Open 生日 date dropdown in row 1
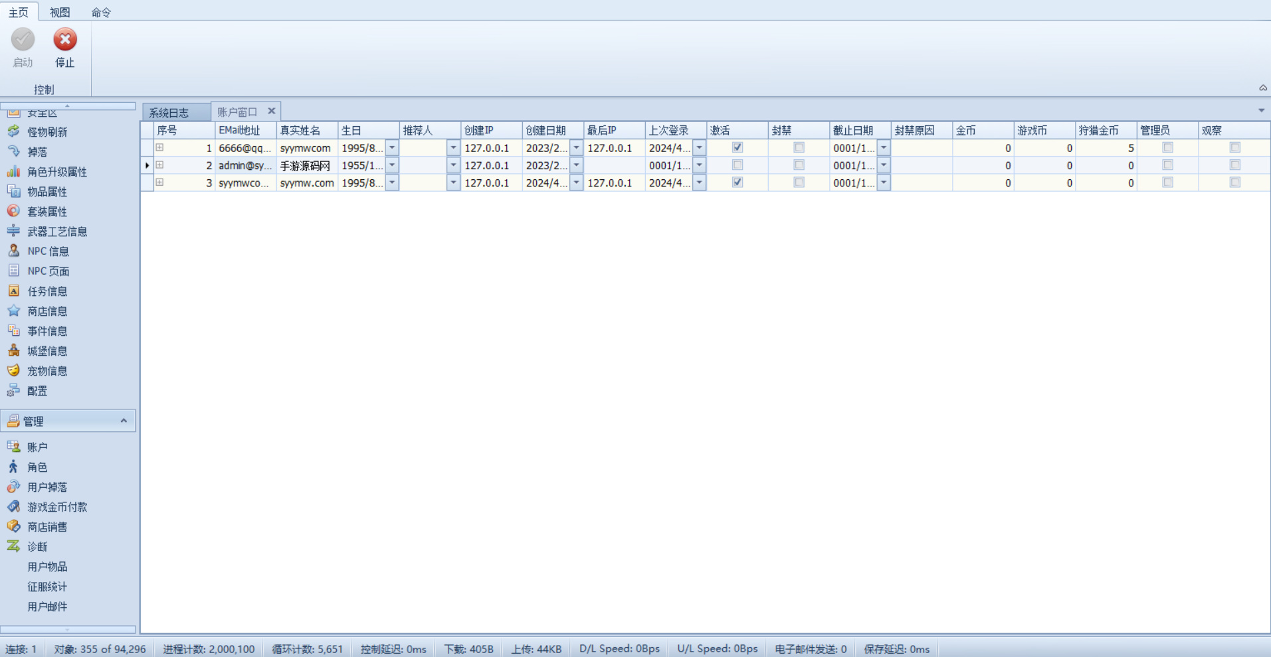 pos(392,147)
